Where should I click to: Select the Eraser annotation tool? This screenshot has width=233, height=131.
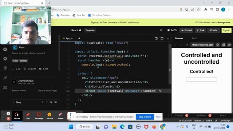click(61, 116)
